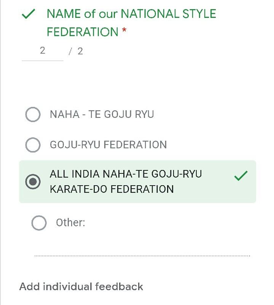Open Add individual feedback
Viewport: 274px width, 305px height.
[x=81, y=286]
